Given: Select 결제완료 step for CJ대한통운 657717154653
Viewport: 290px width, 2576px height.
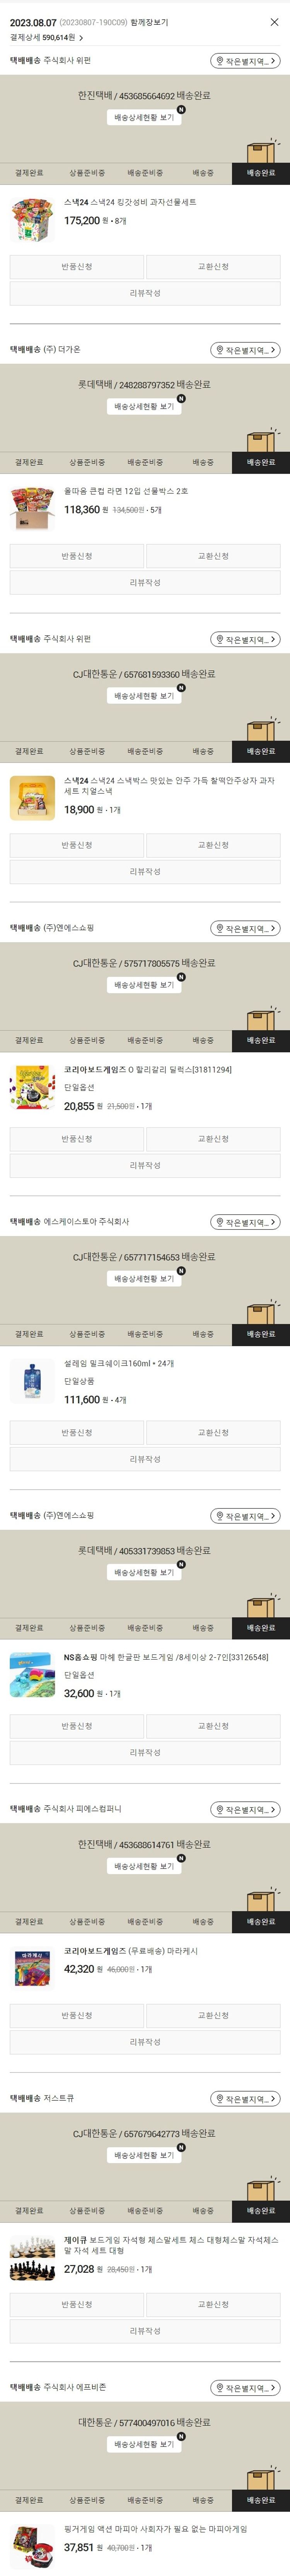Looking at the screenshot, I should point(29,1334).
